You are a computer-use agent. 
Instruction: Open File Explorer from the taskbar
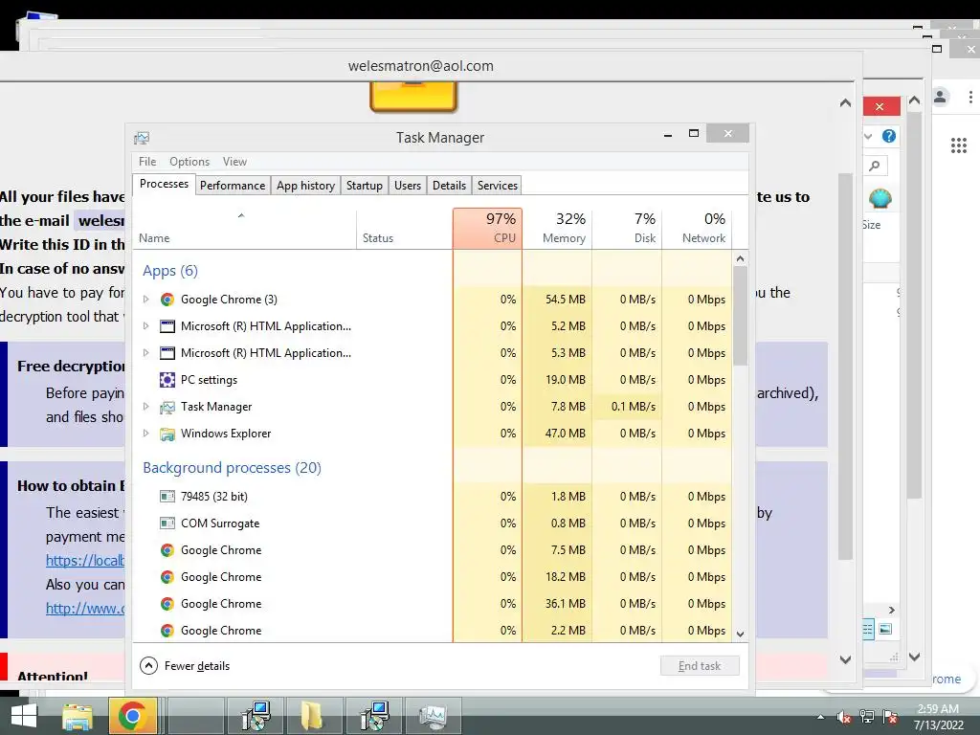(77, 717)
